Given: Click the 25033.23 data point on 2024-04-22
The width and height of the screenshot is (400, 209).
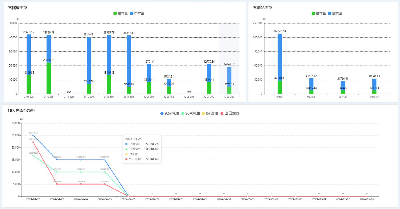Looking at the screenshot, I should coord(33,135).
